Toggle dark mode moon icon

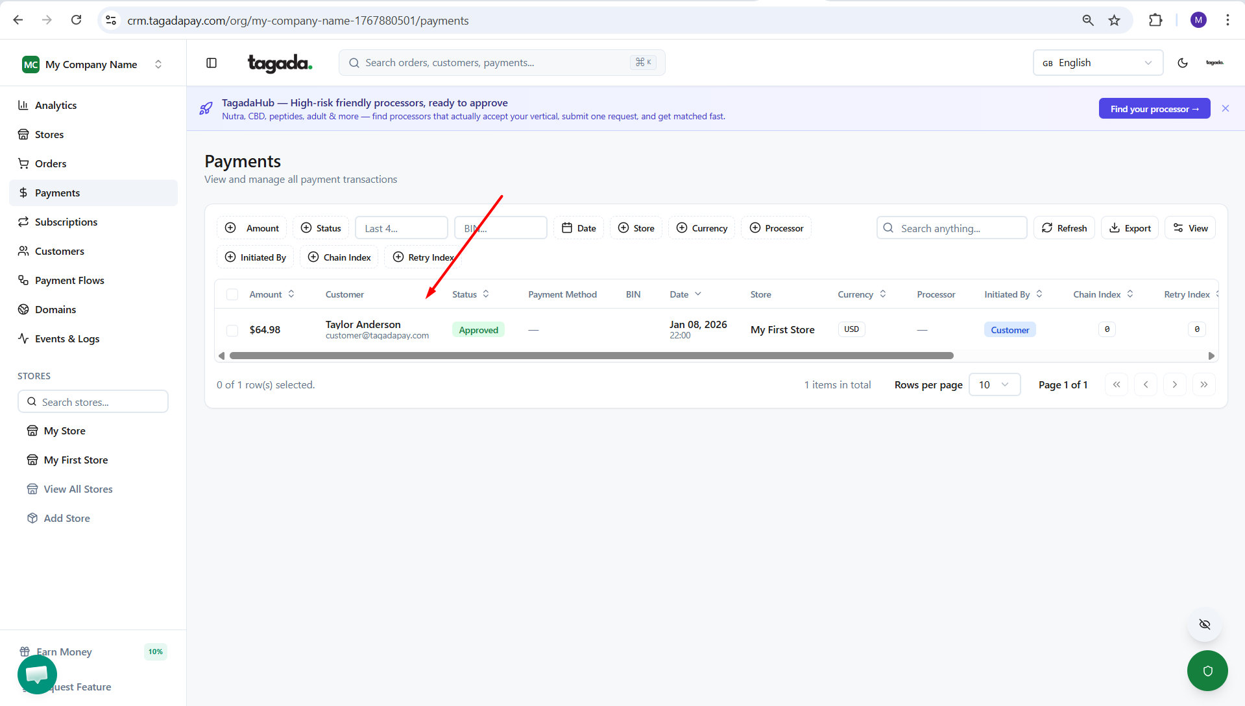1182,63
